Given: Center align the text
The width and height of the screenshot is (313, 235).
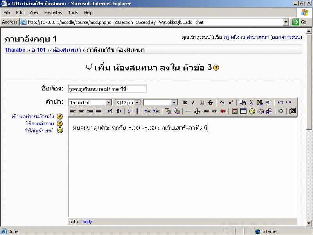Looking at the screenshot, I should tap(81, 111).
